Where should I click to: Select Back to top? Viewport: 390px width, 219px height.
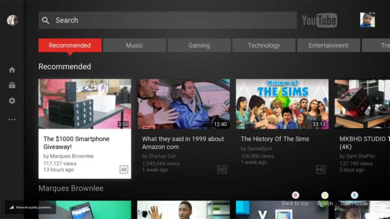[295, 203]
